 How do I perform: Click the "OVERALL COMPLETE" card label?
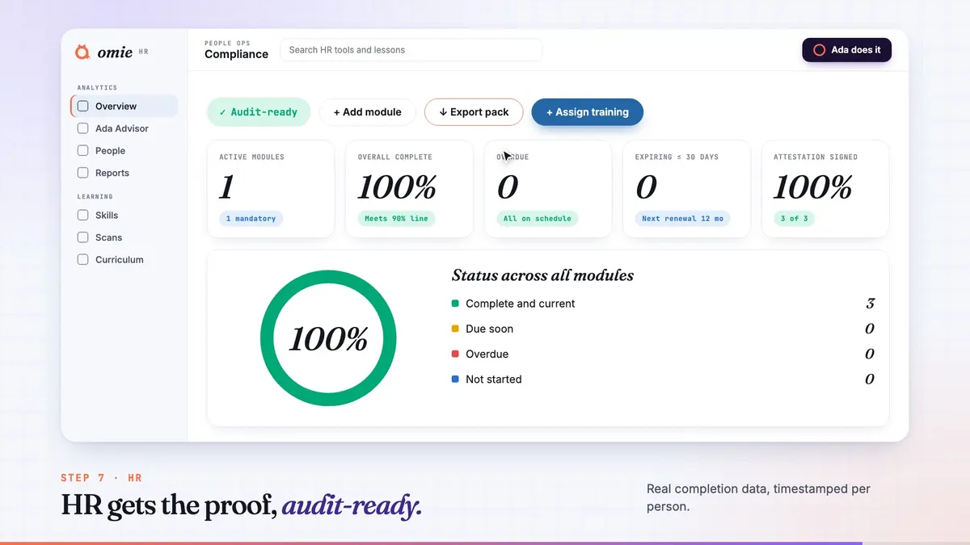pyautogui.click(x=395, y=157)
